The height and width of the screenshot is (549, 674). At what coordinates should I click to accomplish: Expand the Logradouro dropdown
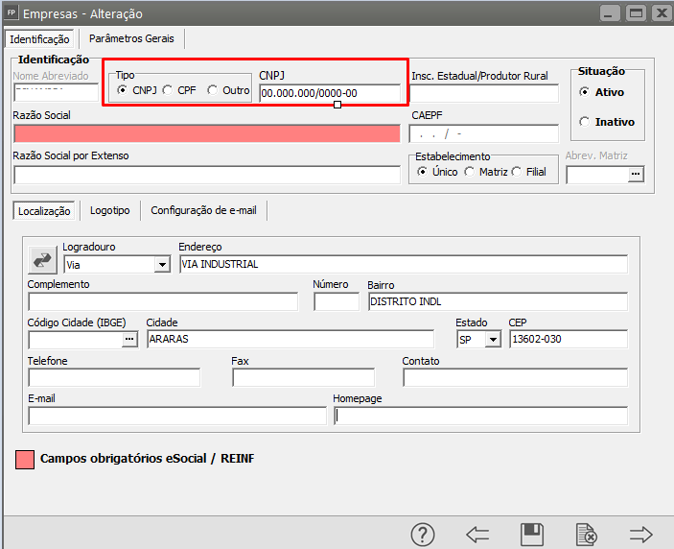click(161, 265)
